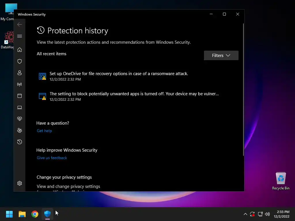Open Firewall & network protection icon
Viewport: 295px width, 221px height.
point(20,84)
